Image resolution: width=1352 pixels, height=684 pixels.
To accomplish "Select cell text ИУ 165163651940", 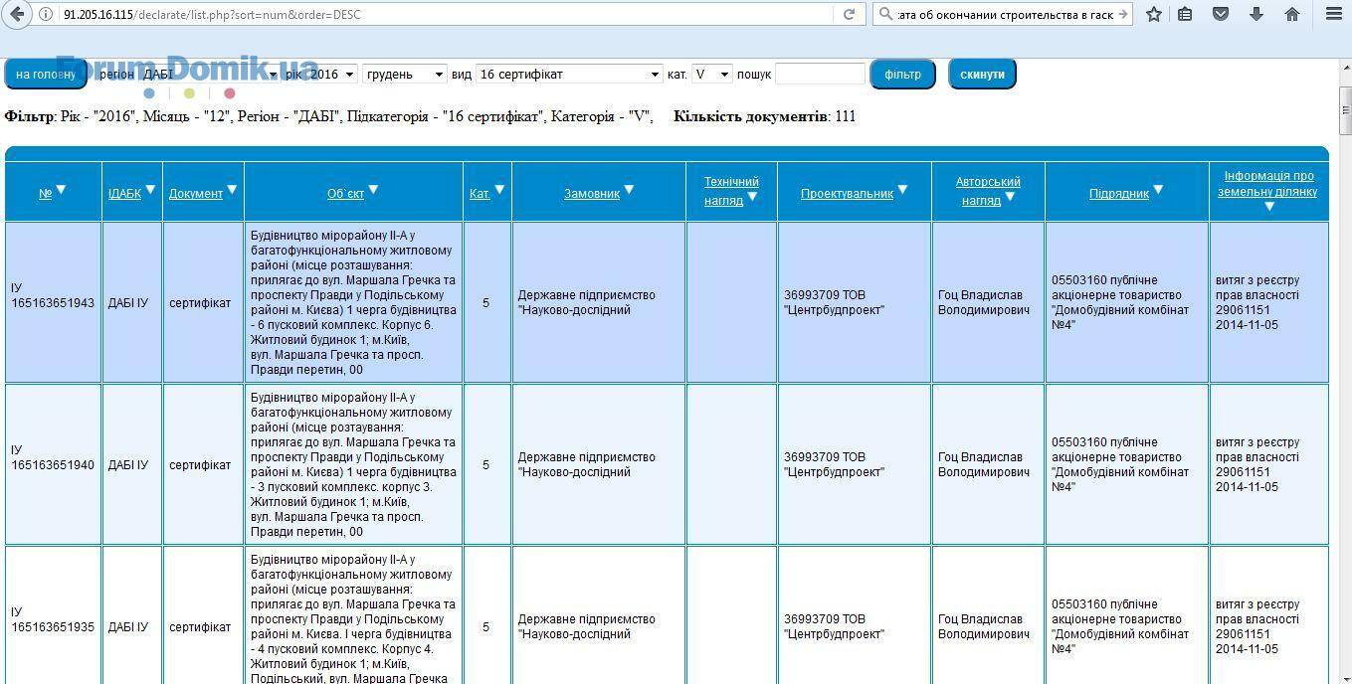I will [x=53, y=457].
